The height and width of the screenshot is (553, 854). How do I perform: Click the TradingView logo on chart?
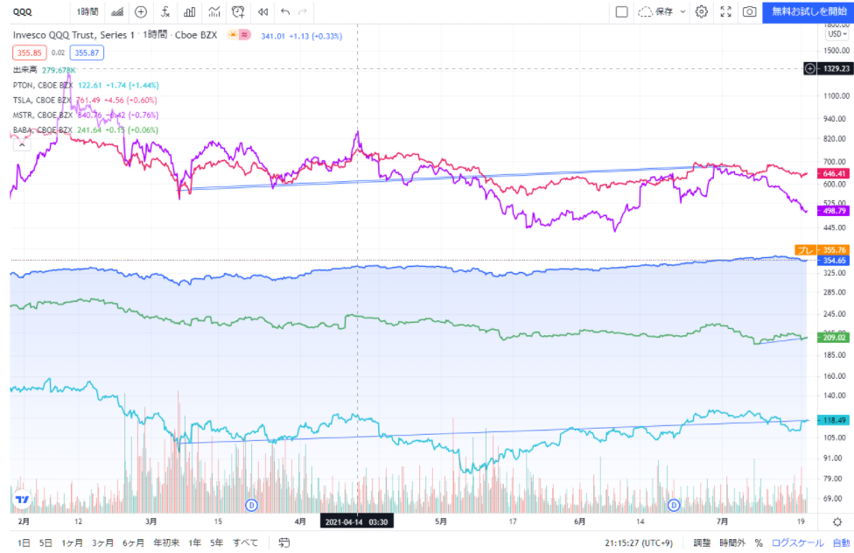(23, 499)
